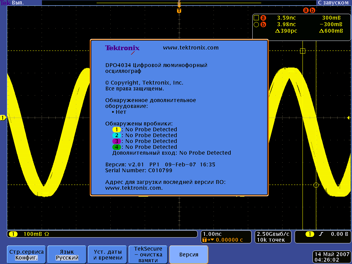Click the yellow channel 1 probe badge
Image resolution: width=352 pixels, height=264 pixels.
point(117,130)
